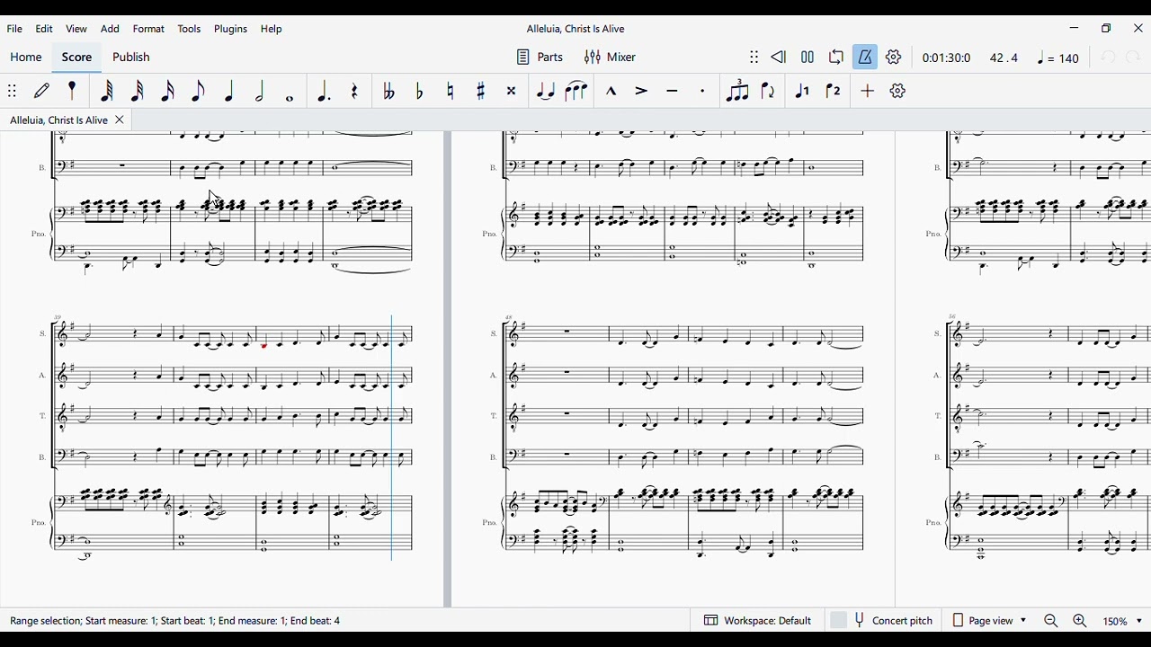Click the playback time 0:01:30:0 field
The height and width of the screenshot is (647, 1151).
pyautogui.click(x=947, y=58)
